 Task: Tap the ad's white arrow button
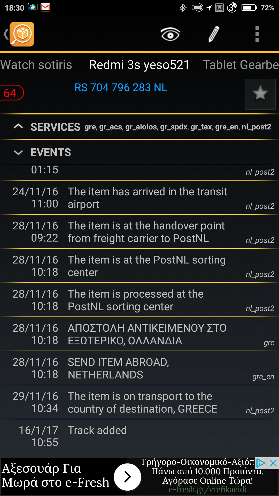[127, 477]
